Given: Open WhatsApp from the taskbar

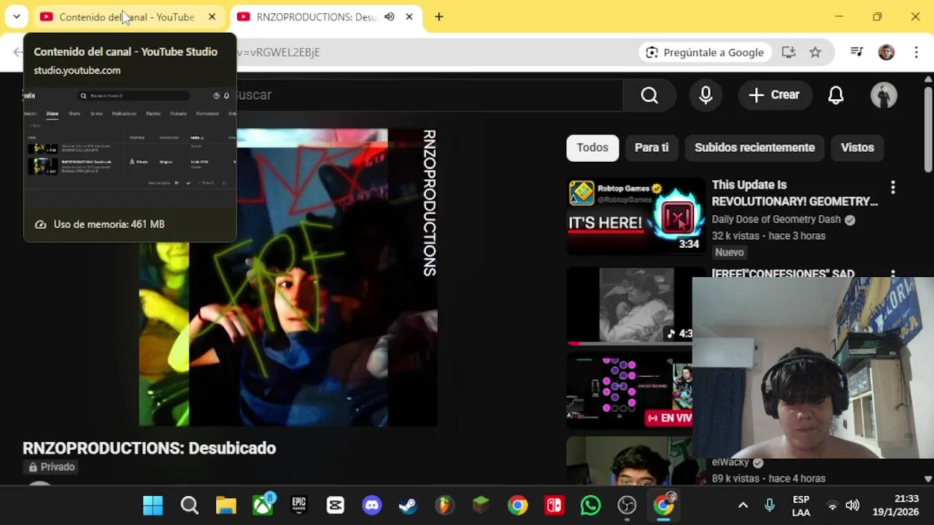Looking at the screenshot, I should (590, 505).
